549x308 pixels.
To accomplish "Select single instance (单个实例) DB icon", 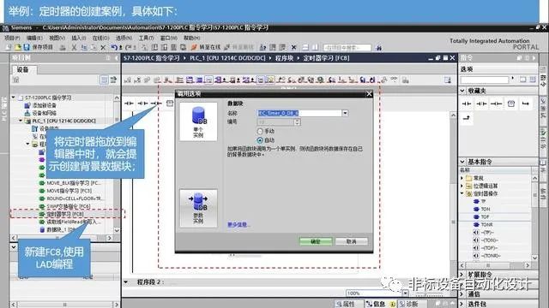I will [x=198, y=121].
